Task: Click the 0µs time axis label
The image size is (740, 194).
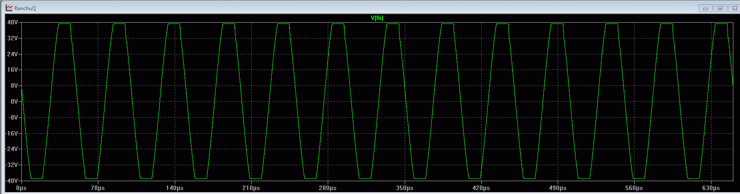Action: click(x=21, y=188)
